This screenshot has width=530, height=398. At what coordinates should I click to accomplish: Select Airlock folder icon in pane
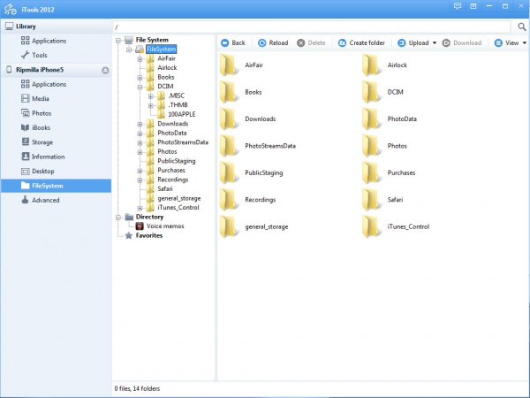371,65
